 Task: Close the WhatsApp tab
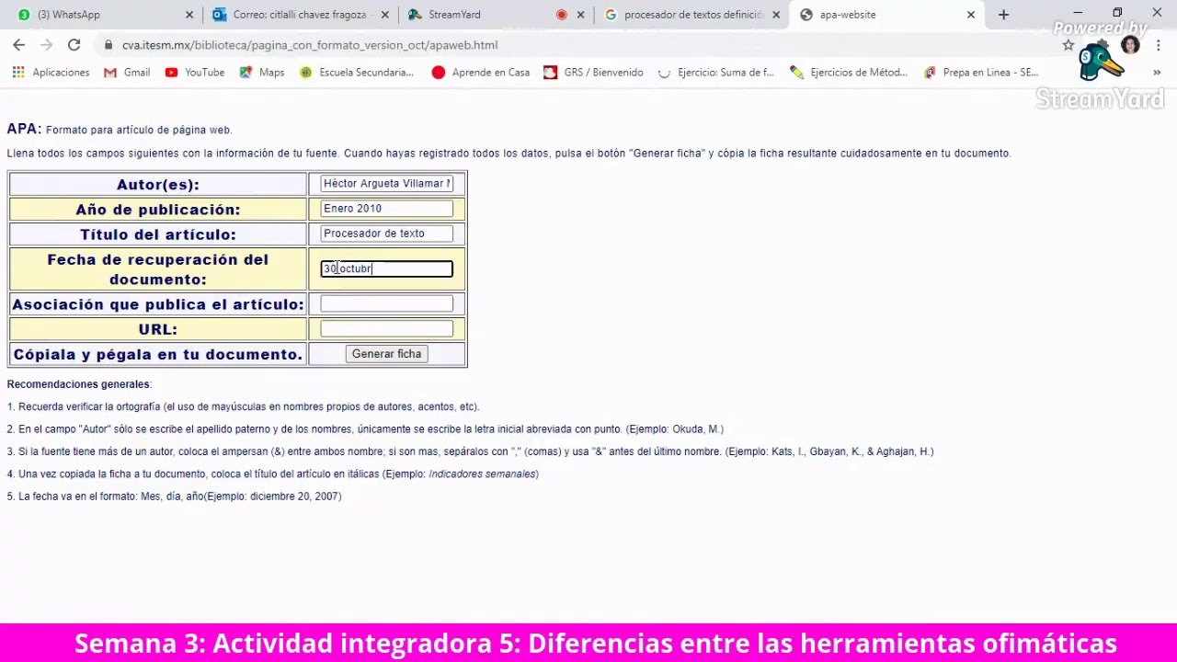[x=189, y=15]
